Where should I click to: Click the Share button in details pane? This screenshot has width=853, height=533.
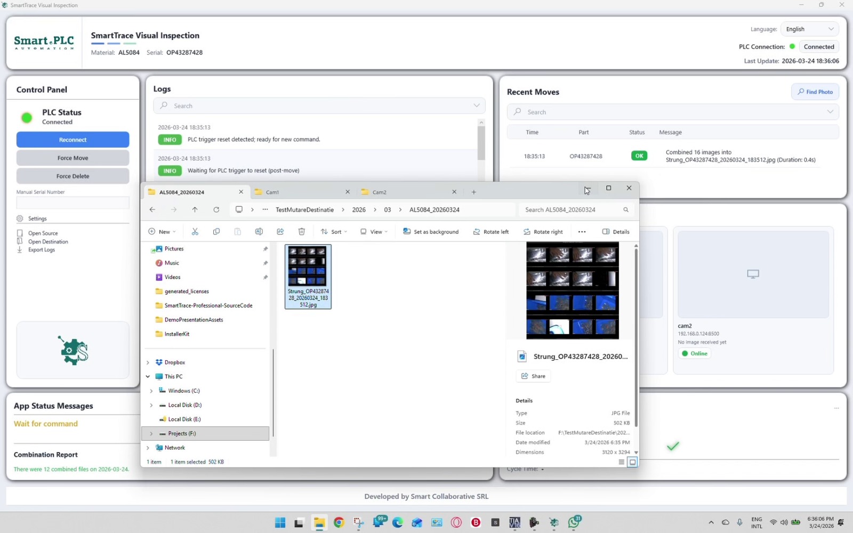pyautogui.click(x=533, y=376)
